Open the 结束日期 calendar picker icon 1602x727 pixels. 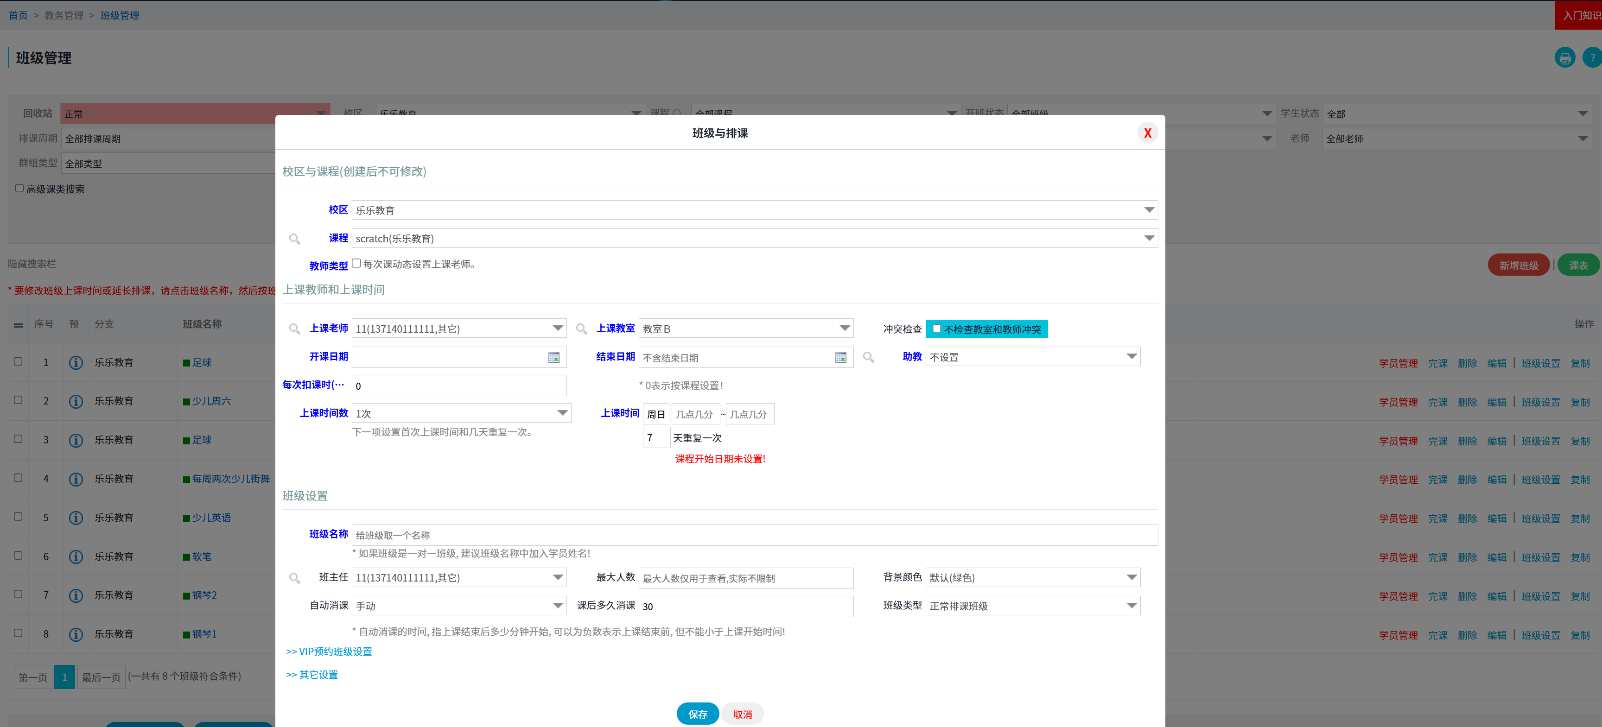pyautogui.click(x=840, y=358)
